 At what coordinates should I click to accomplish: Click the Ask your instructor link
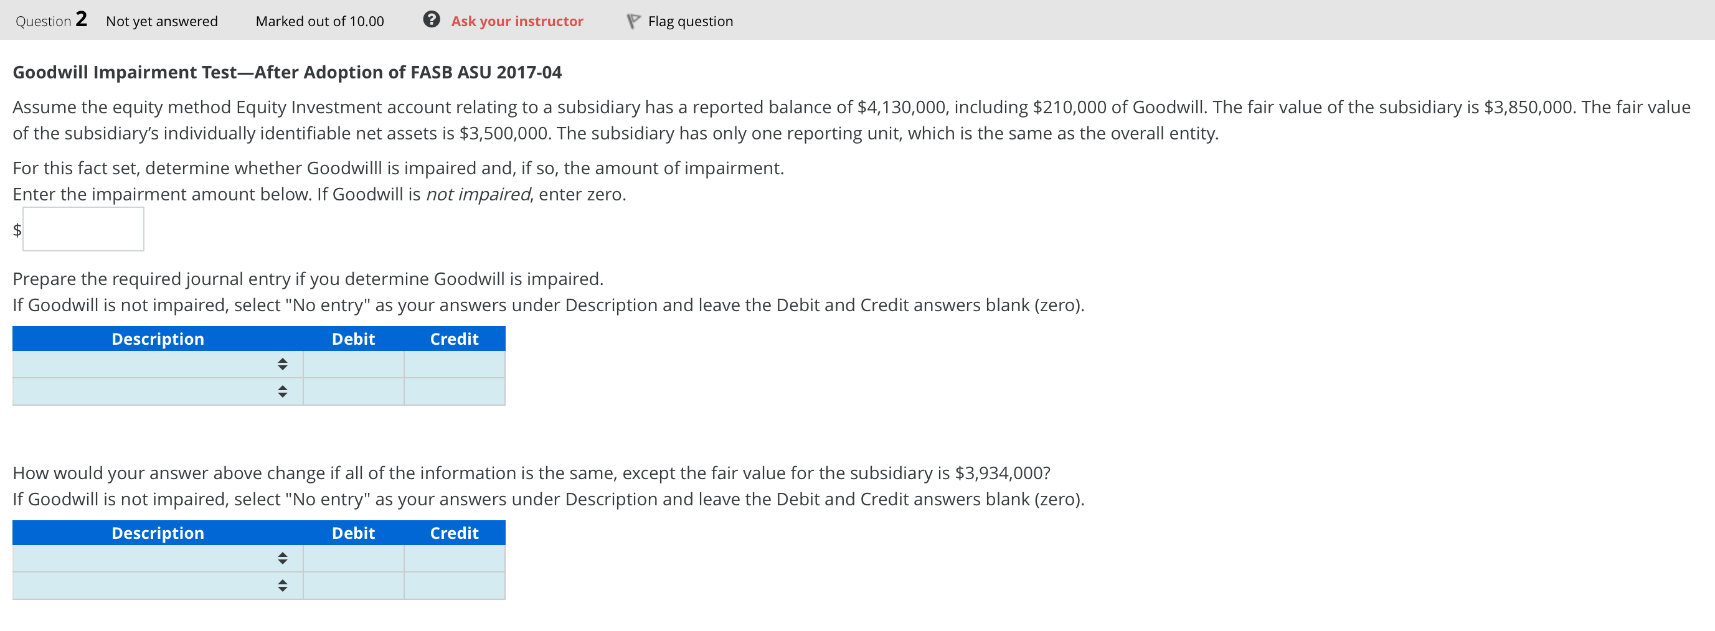517,21
